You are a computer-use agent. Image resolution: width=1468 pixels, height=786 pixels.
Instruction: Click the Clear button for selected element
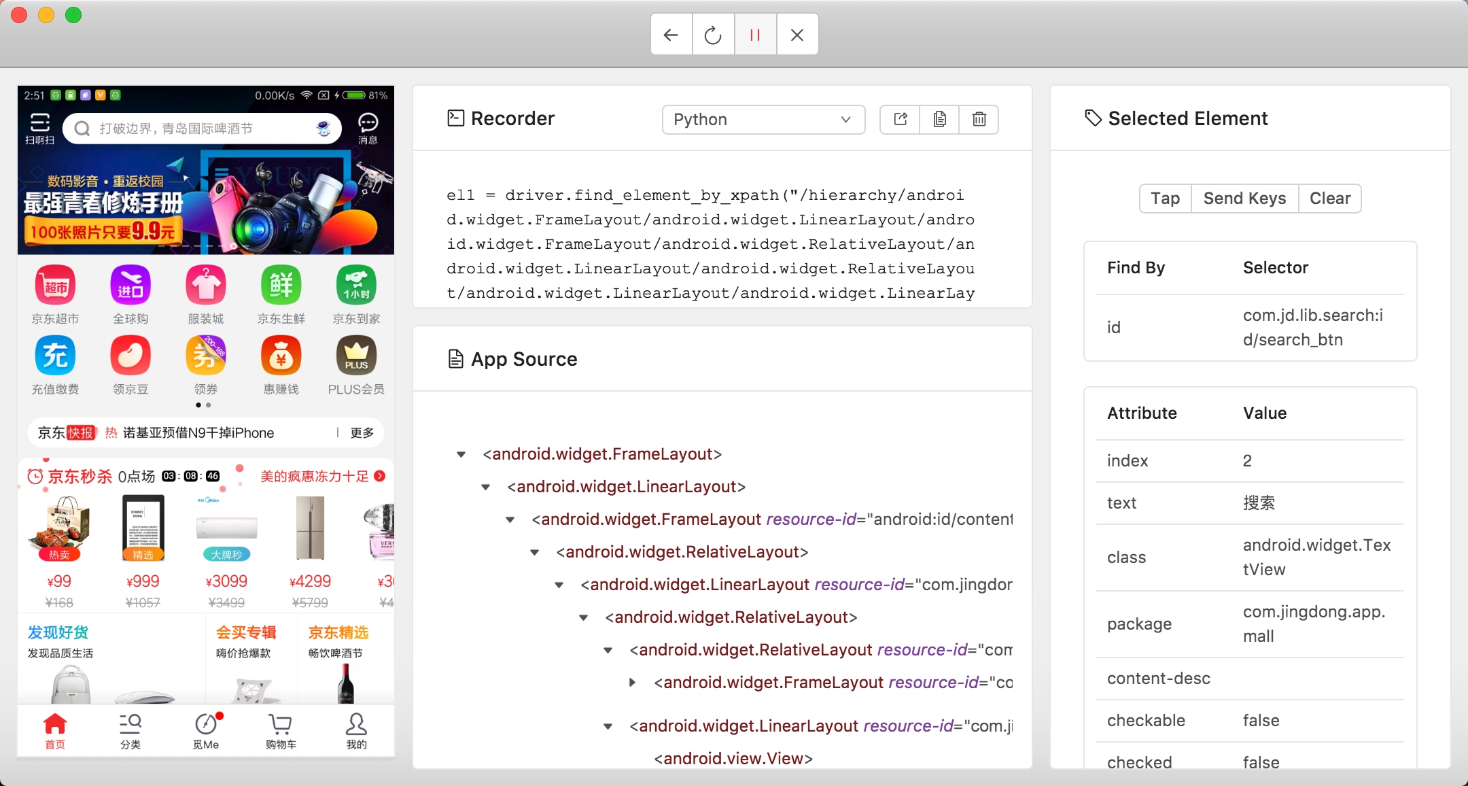click(x=1329, y=199)
